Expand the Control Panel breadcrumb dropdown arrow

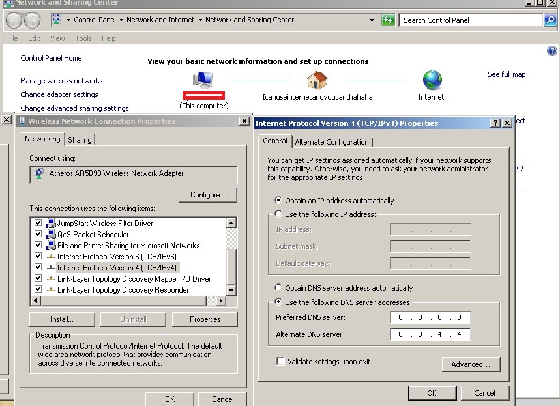point(121,20)
